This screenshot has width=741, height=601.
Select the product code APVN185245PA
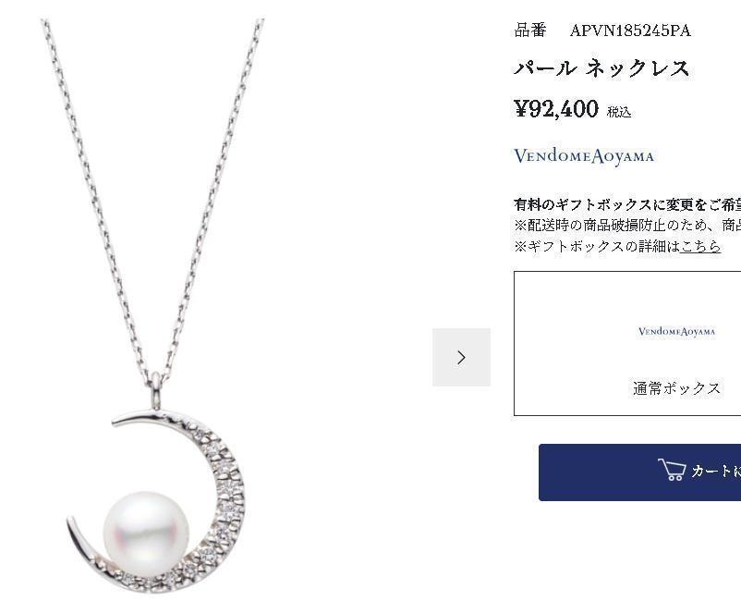click(x=630, y=31)
